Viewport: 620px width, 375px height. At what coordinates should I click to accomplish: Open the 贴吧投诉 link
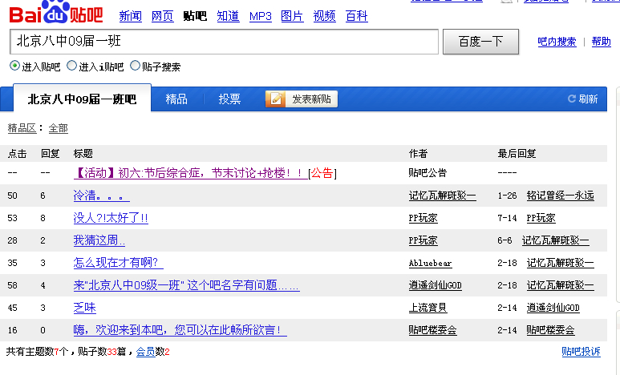(x=582, y=352)
